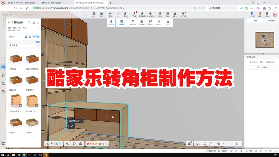
Task: Expand the drawer category list chevron
Action: (38, 27)
